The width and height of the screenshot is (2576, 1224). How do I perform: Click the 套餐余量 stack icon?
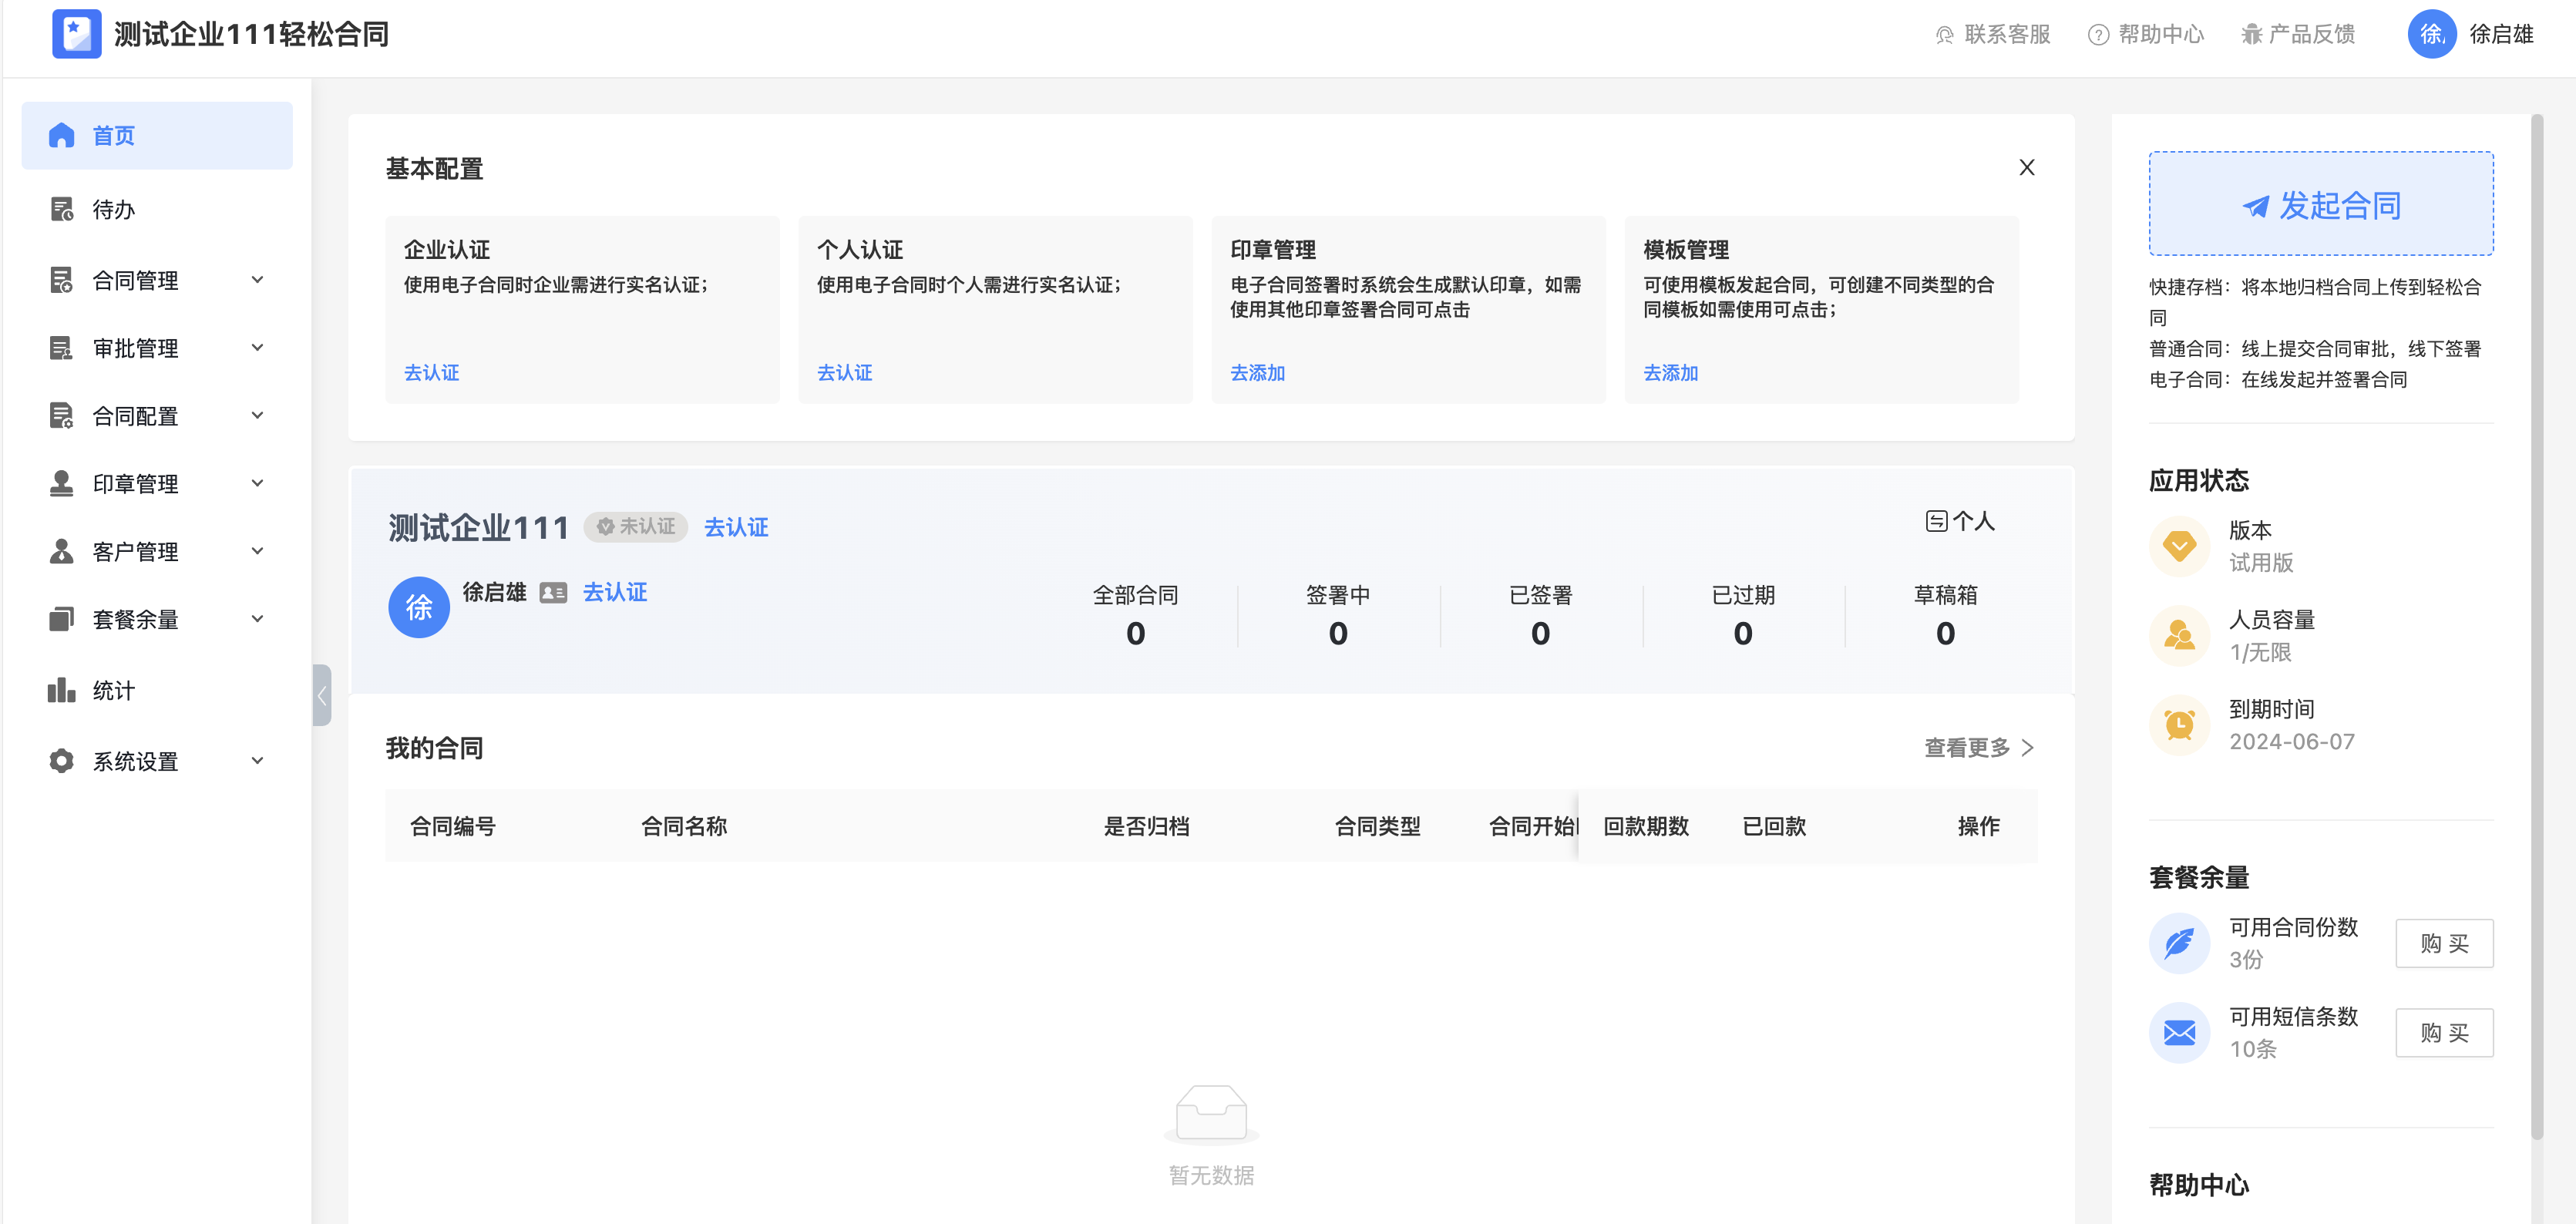(62, 619)
